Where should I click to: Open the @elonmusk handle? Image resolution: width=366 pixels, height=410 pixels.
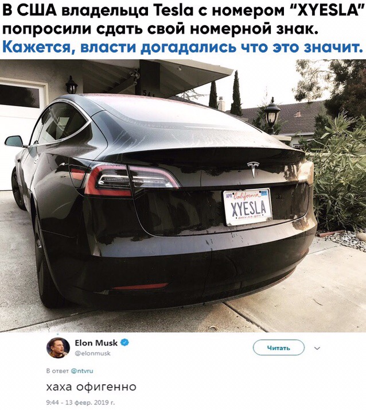click(92, 354)
